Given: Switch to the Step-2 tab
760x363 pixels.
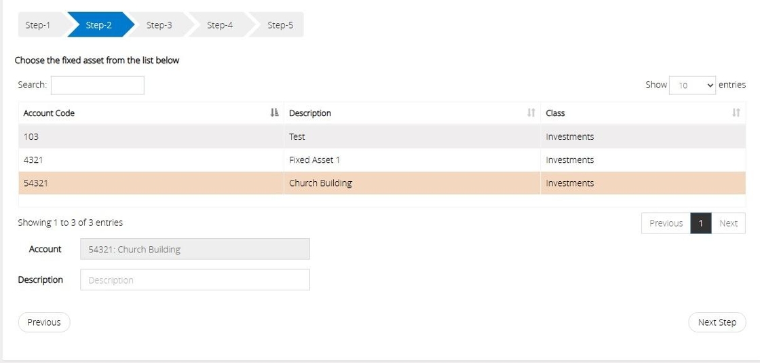Looking at the screenshot, I should (x=99, y=25).
